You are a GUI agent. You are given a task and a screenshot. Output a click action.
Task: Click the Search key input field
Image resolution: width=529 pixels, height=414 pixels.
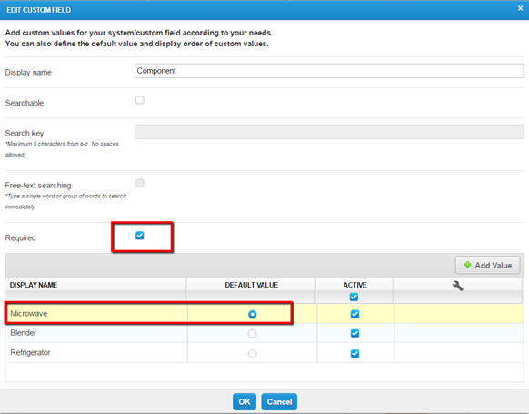329,132
